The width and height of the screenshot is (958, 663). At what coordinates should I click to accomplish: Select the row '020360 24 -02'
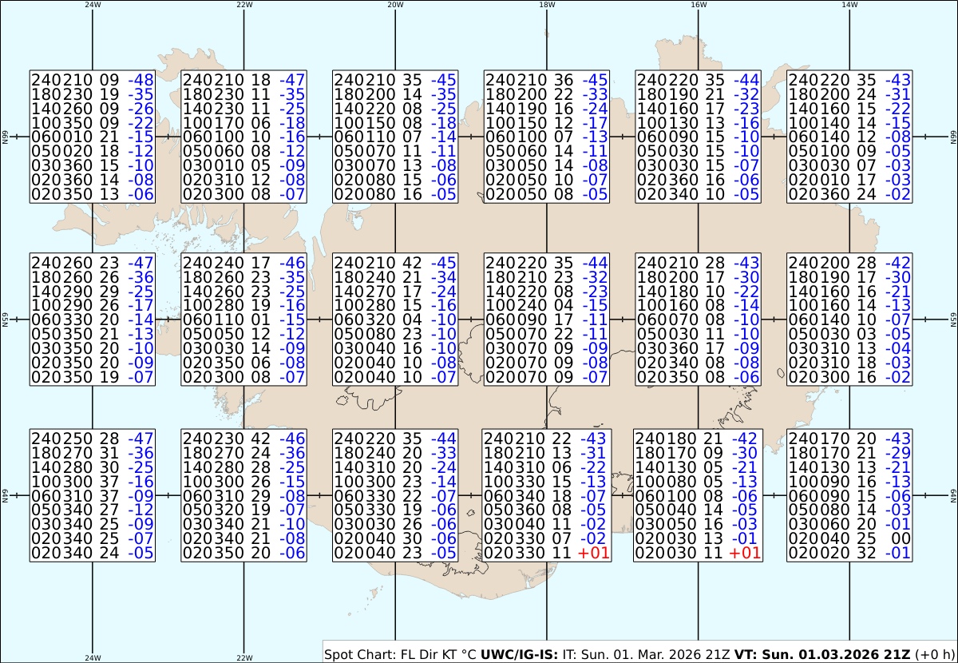(x=850, y=195)
